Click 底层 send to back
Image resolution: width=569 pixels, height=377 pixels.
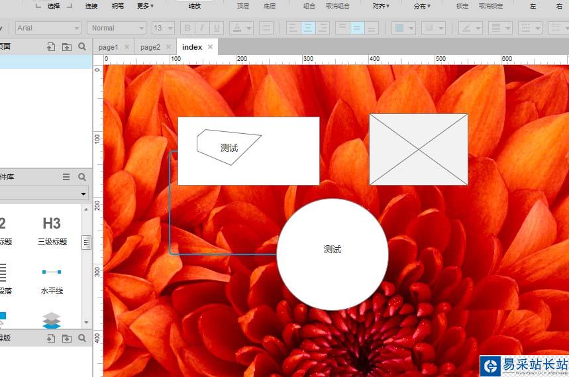click(269, 6)
